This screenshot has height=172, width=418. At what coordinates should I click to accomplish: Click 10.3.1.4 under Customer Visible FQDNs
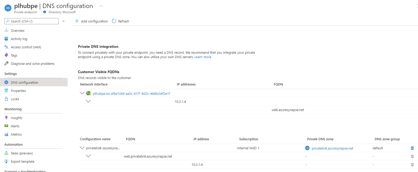[x=180, y=101]
